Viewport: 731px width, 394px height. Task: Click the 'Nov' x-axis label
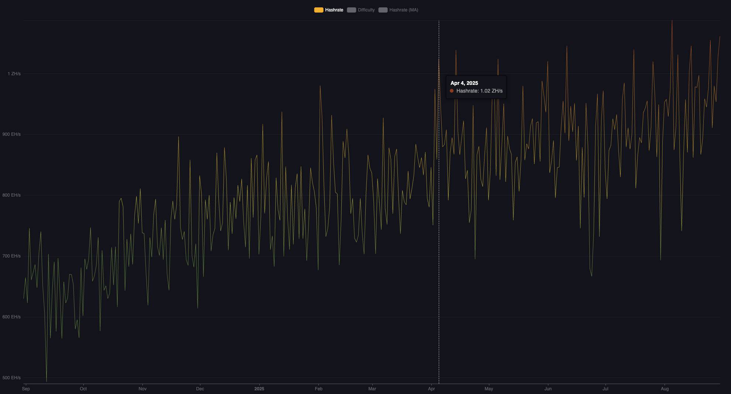pyautogui.click(x=142, y=389)
